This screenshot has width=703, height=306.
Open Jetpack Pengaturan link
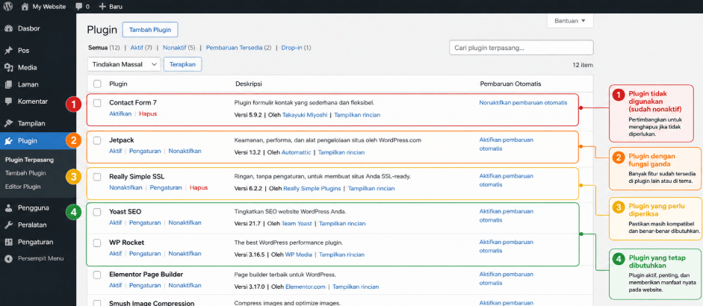145,151
